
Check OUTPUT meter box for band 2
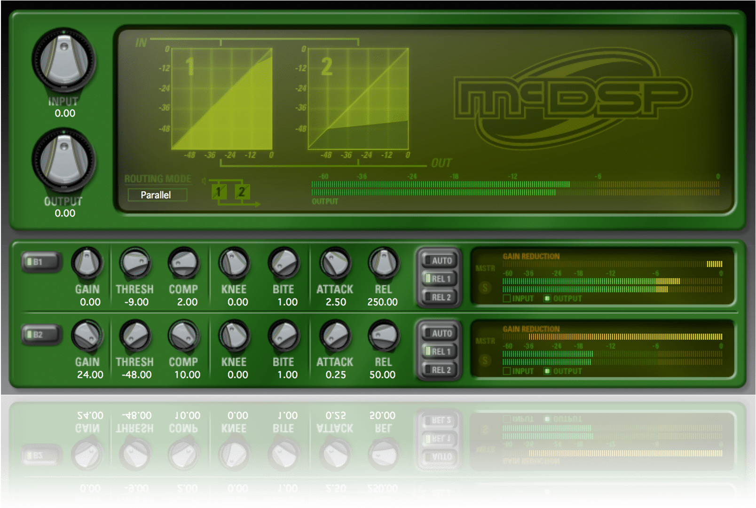[547, 371]
